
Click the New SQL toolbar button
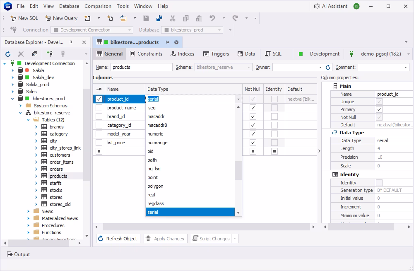[24, 18]
